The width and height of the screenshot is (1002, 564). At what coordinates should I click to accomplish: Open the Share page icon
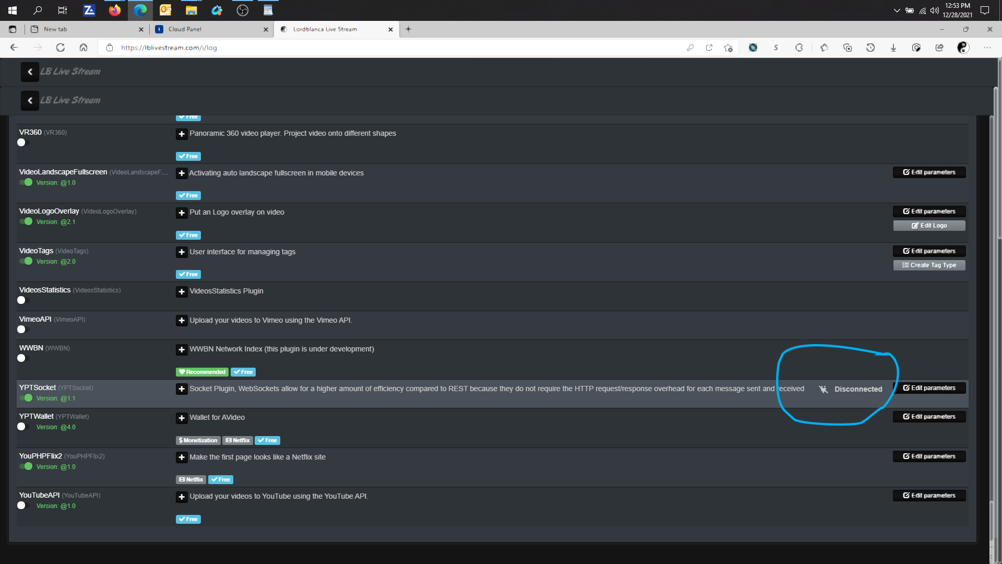[940, 48]
